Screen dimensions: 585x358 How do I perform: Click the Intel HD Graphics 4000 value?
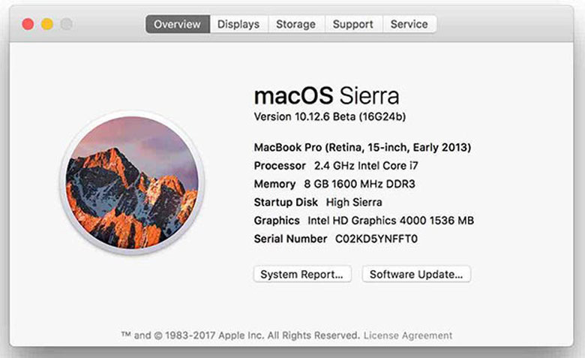pyautogui.click(x=391, y=221)
